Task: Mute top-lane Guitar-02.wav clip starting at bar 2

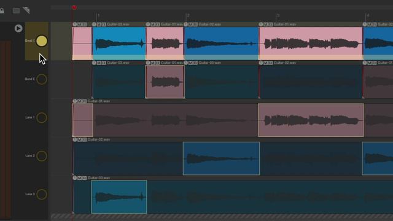Action: [191, 25]
